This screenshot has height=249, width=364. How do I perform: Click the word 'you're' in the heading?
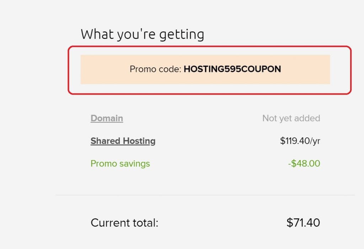click(x=134, y=35)
